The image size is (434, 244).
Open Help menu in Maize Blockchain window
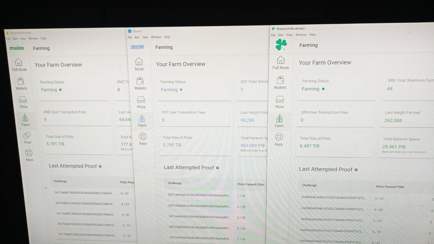pyautogui.click(x=43, y=38)
